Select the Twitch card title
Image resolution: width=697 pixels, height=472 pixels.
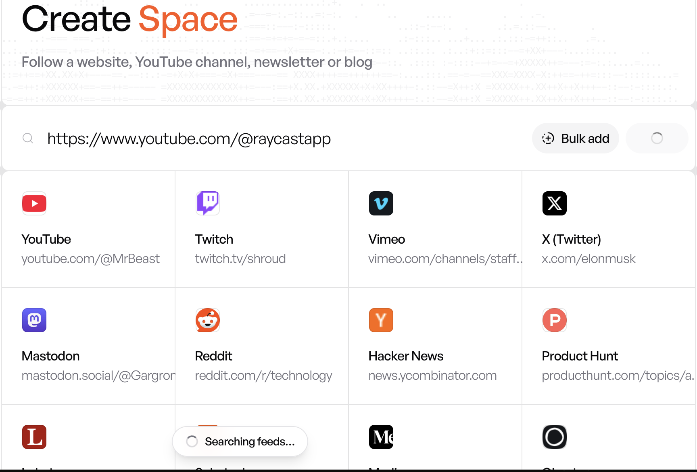214,239
